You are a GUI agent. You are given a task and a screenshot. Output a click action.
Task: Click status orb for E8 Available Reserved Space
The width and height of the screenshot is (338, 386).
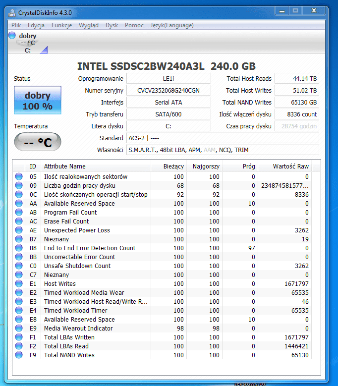(x=19, y=319)
